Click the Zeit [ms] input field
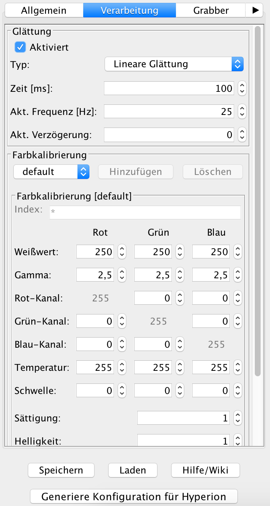270x506 pixels. [169, 88]
